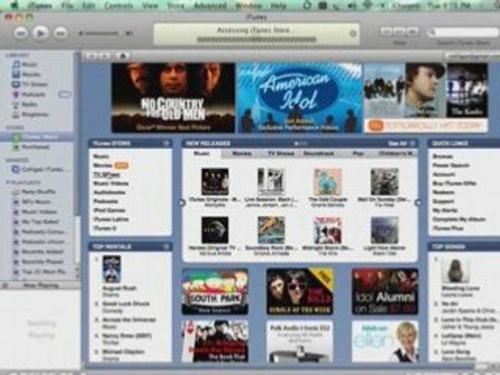Skip ahead with the fast-forward button
Image resolution: width=500 pixels, height=375 pixels.
[x=60, y=33]
